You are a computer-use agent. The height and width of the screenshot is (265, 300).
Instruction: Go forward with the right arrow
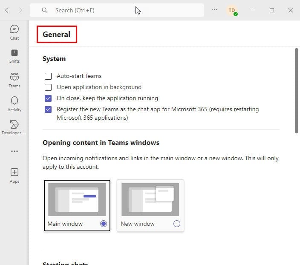(x=20, y=10)
